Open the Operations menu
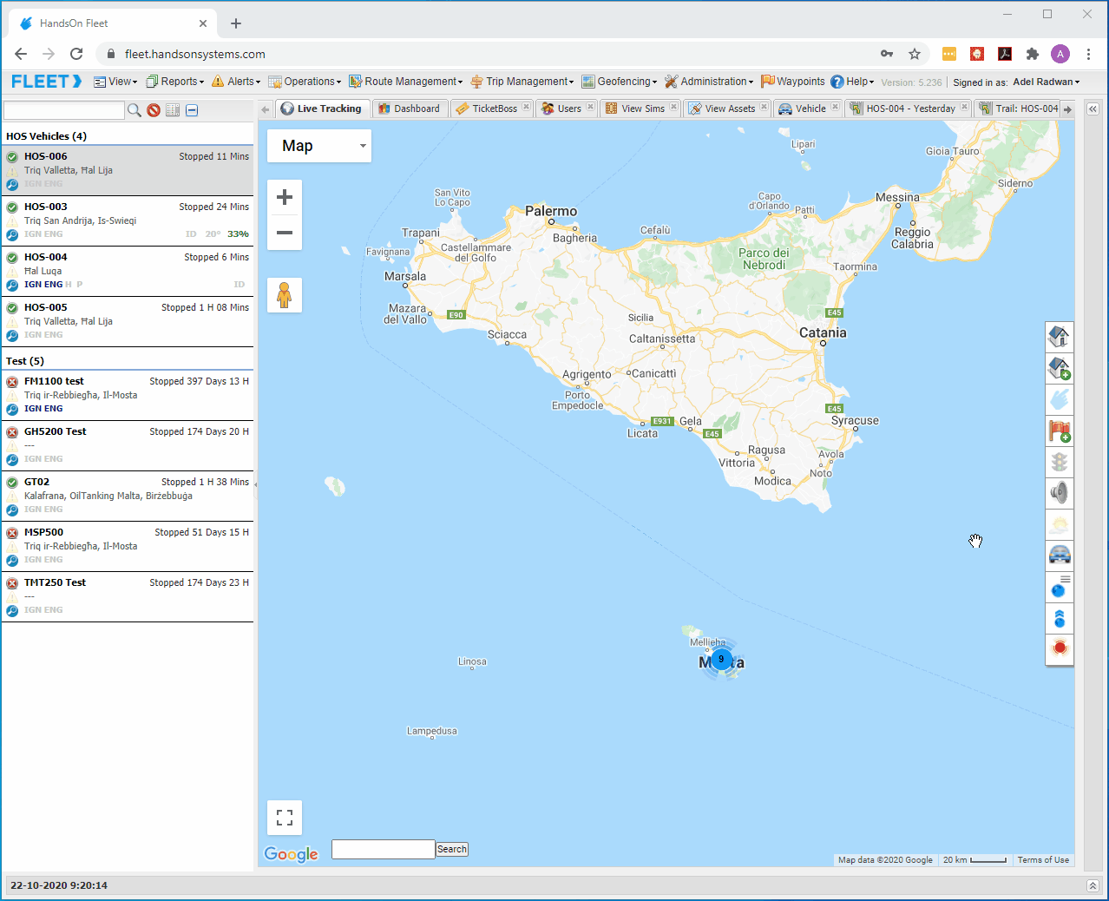Screen dimensions: 1109x901 coord(305,82)
